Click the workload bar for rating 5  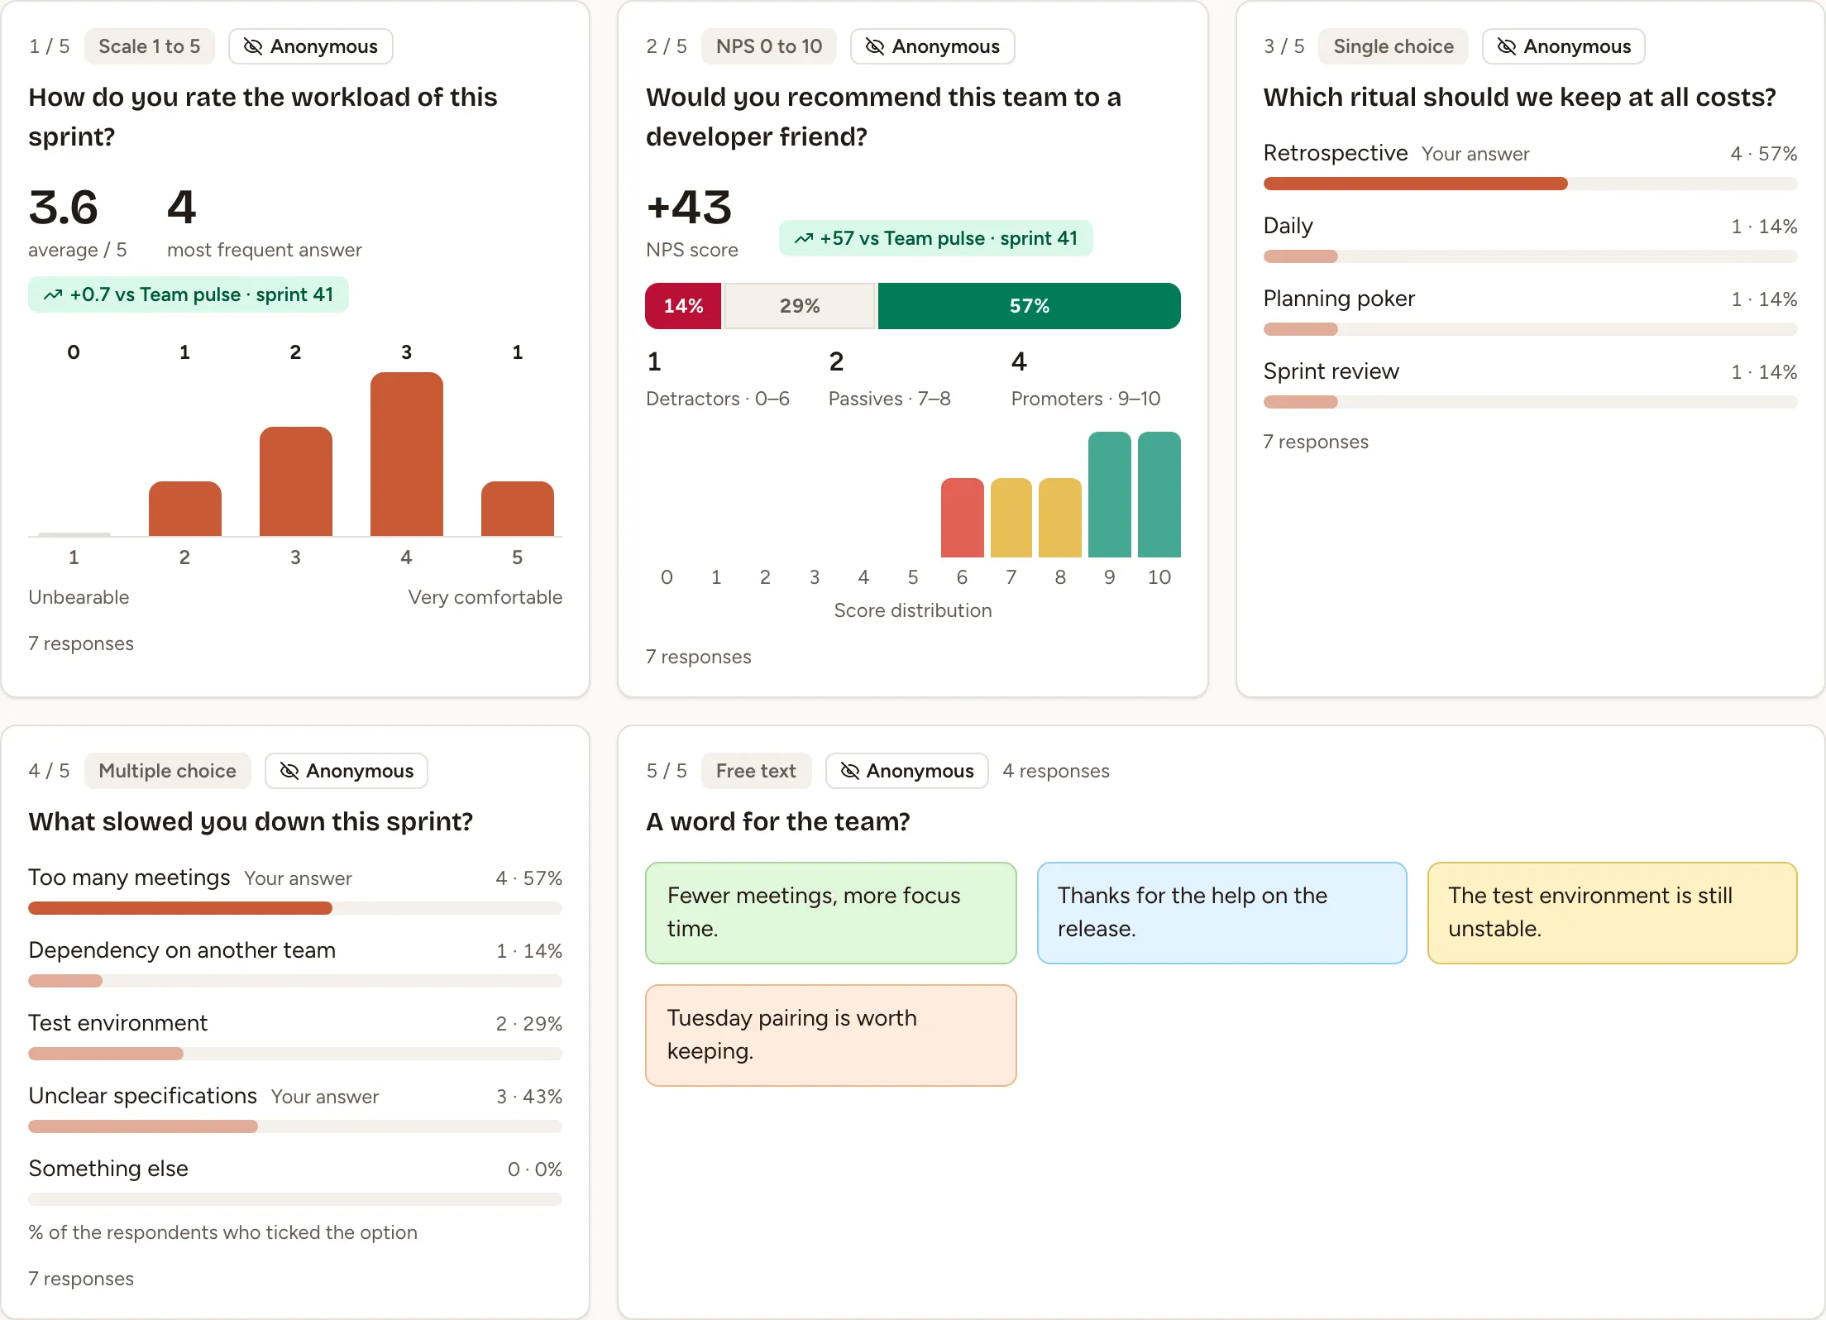coord(517,509)
